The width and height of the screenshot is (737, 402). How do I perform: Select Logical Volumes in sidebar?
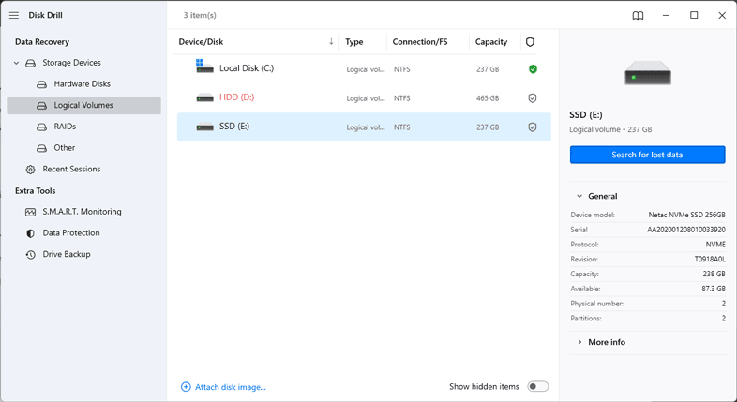coord(83,105)
